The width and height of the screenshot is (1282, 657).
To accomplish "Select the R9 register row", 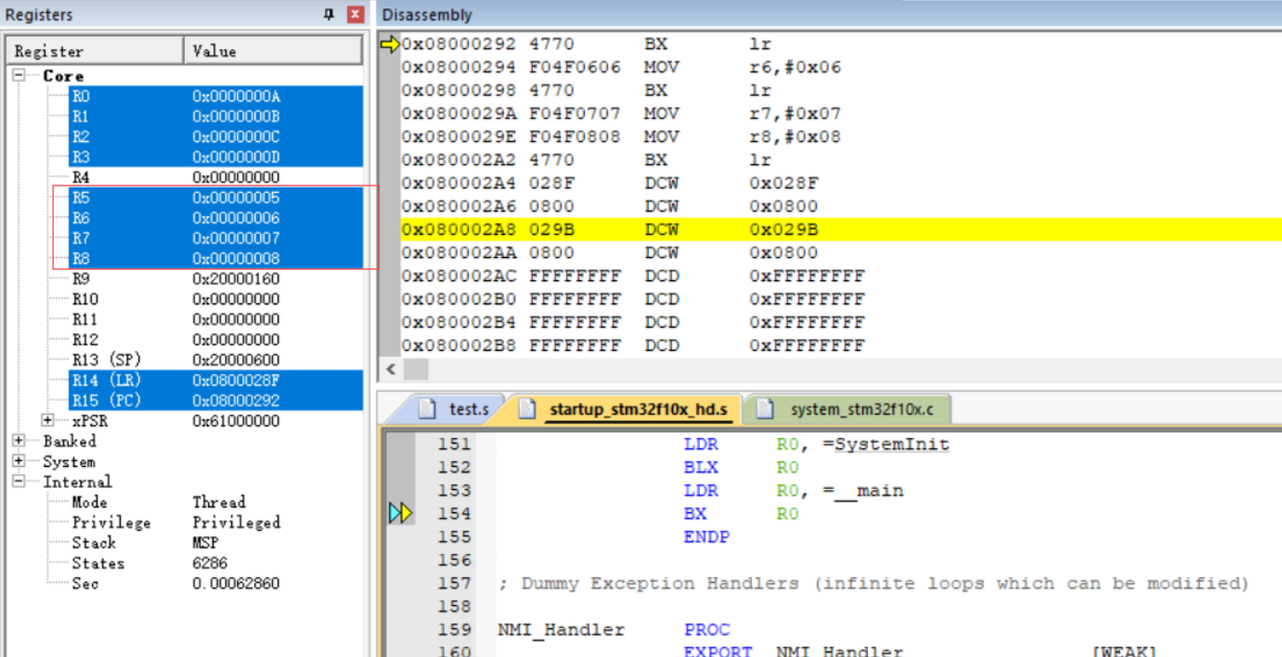I will [215, 278].
